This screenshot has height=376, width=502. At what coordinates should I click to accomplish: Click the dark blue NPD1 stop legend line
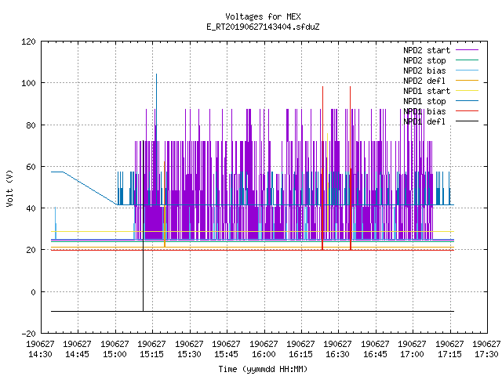(x=467, y=101)
